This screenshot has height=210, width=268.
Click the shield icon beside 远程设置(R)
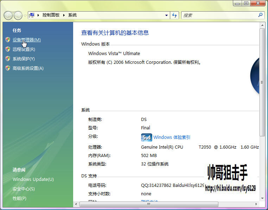[8, 49]
